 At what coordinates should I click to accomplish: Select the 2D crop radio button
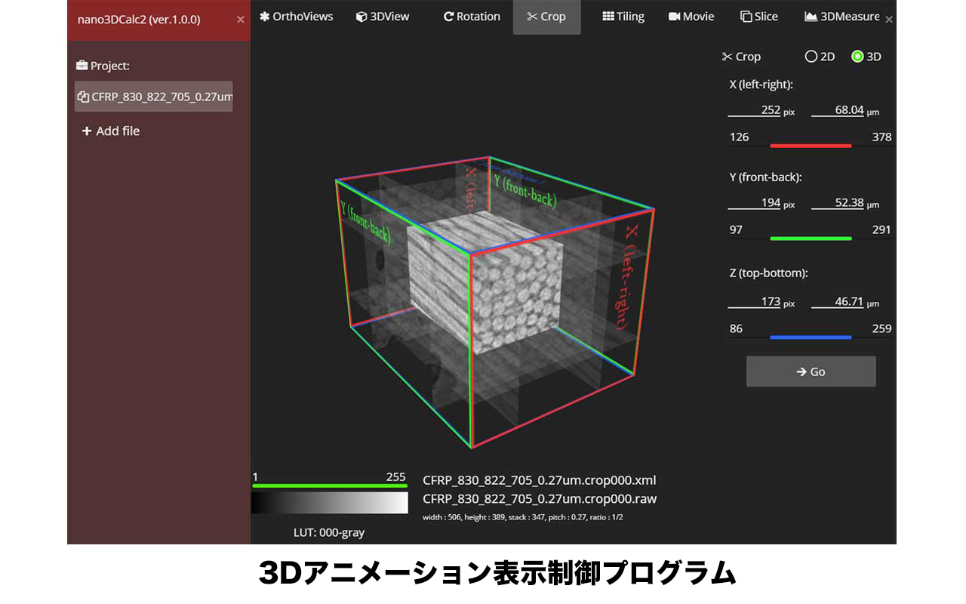[x=811, y=57]
